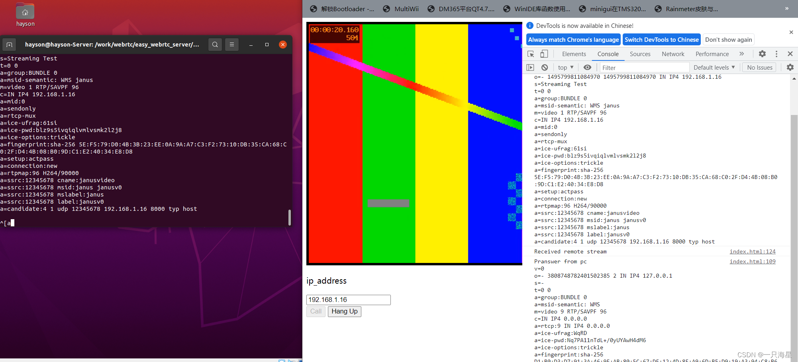Open the terminal search icon
Image resolution: width=798 pixels, height=362 pixels.
tap(215, 45)
